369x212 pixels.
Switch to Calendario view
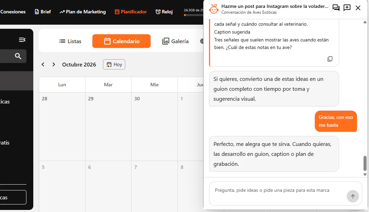122,41
